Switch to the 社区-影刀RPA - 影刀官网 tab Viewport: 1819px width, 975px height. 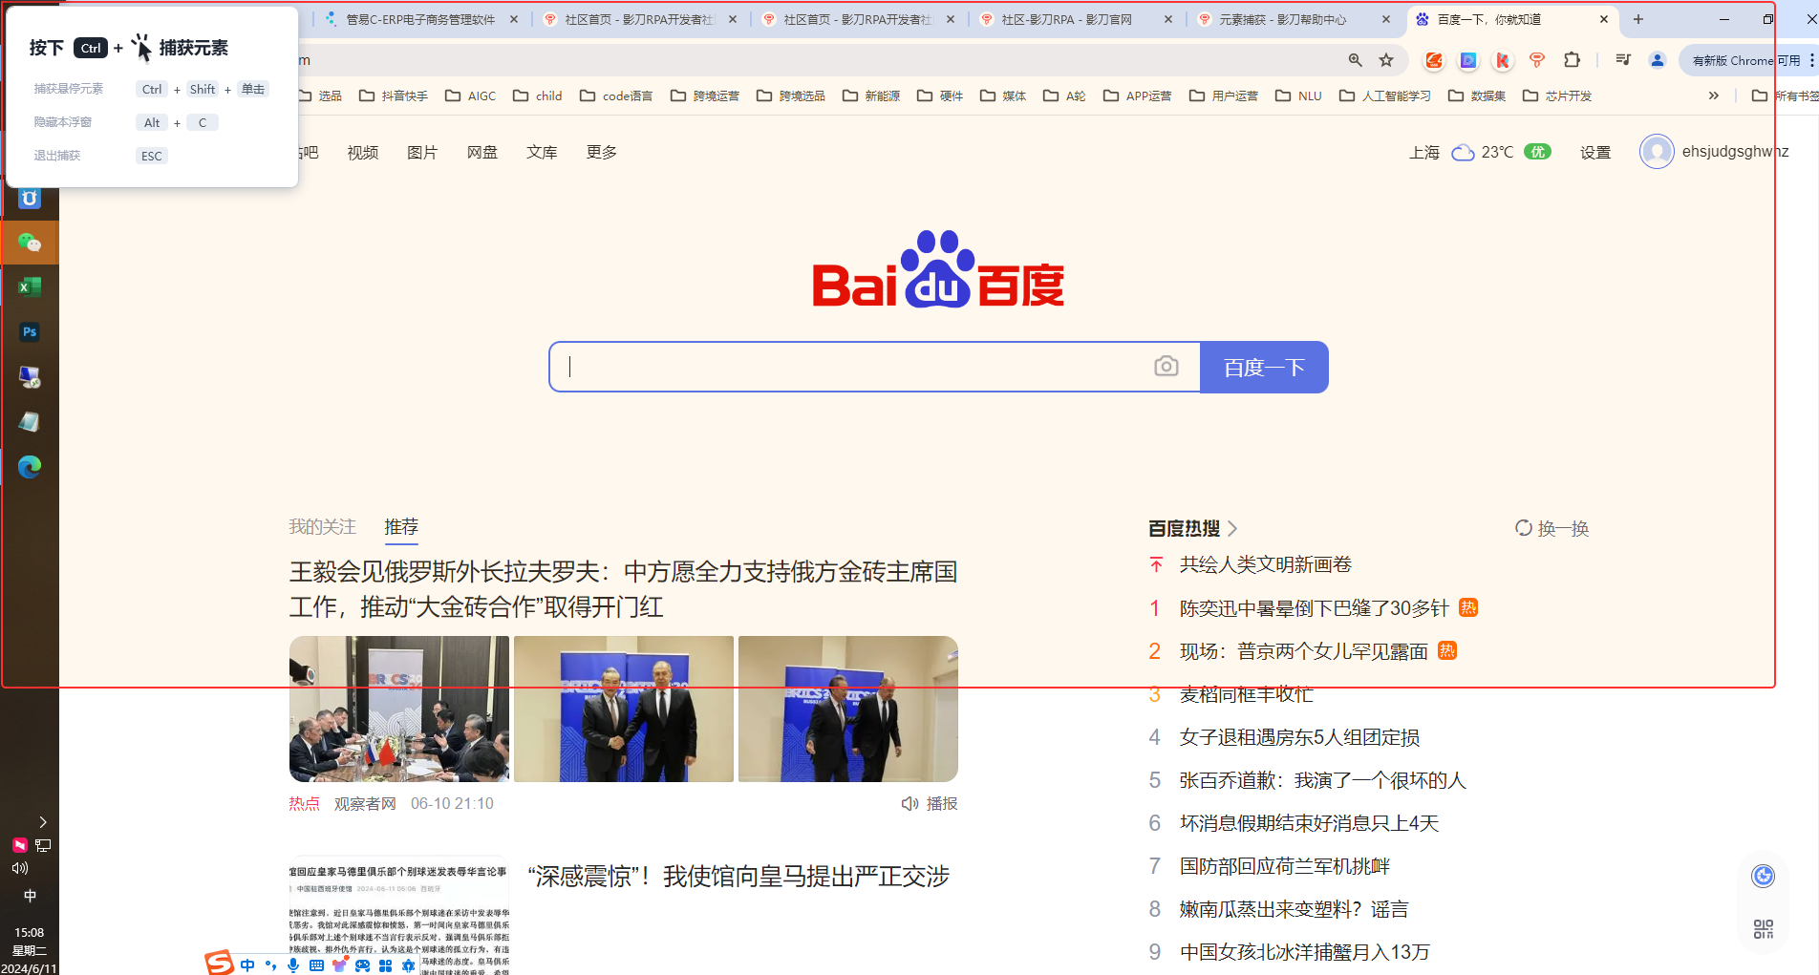tap(1077, 19)
